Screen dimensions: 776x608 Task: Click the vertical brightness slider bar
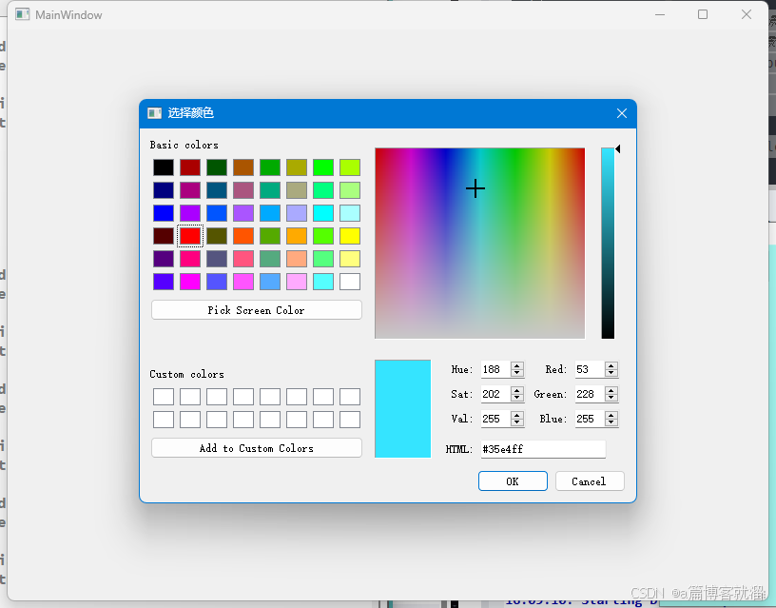(608, 243)
